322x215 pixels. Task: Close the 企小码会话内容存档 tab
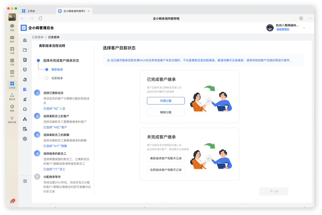pyautogui.click(x=89, y=11)
